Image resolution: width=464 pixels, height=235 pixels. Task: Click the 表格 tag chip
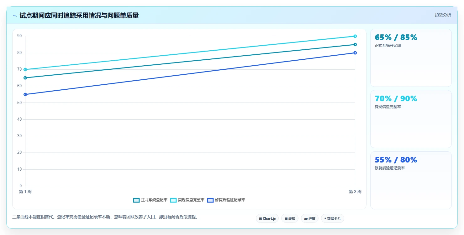[290, 218]
